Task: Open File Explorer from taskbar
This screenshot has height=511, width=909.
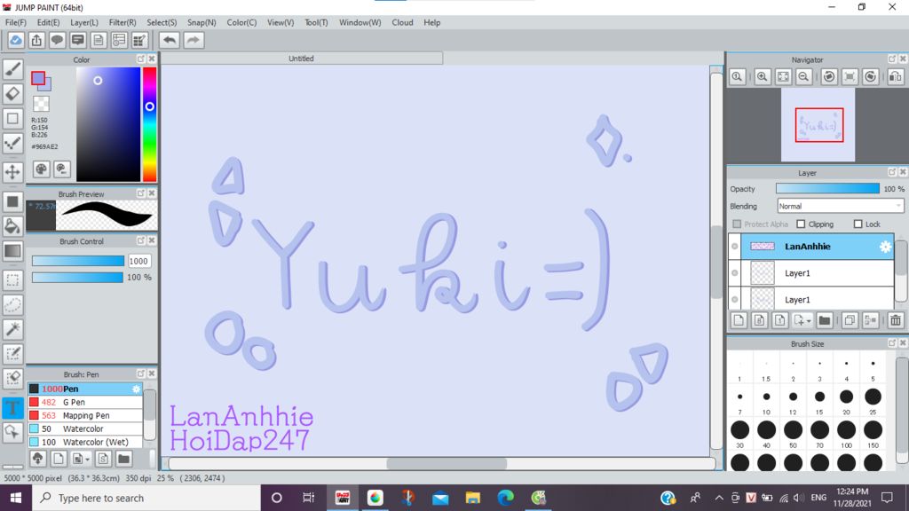Action: [x=472, y=498]
